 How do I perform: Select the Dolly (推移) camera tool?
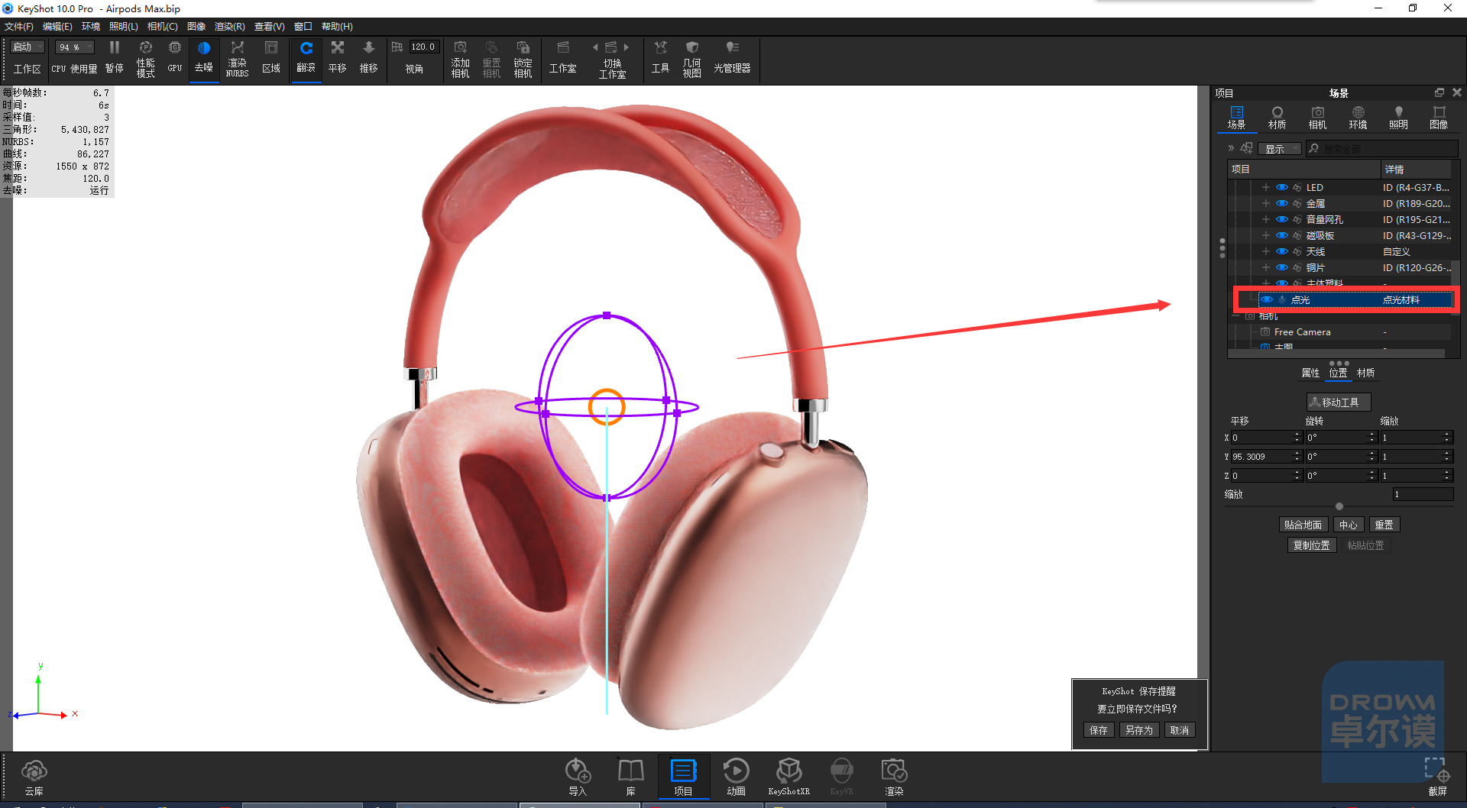368,57
